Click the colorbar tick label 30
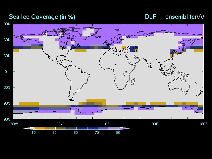The width and height of the screenshot is (212, 159). point(55,133)
